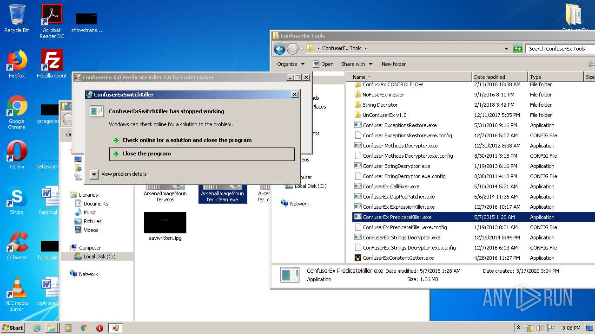This screenshot has width=595, height=334.
Task: Select Network in ConfuserEx Tools navigation pane
Action: click(295, 204)
